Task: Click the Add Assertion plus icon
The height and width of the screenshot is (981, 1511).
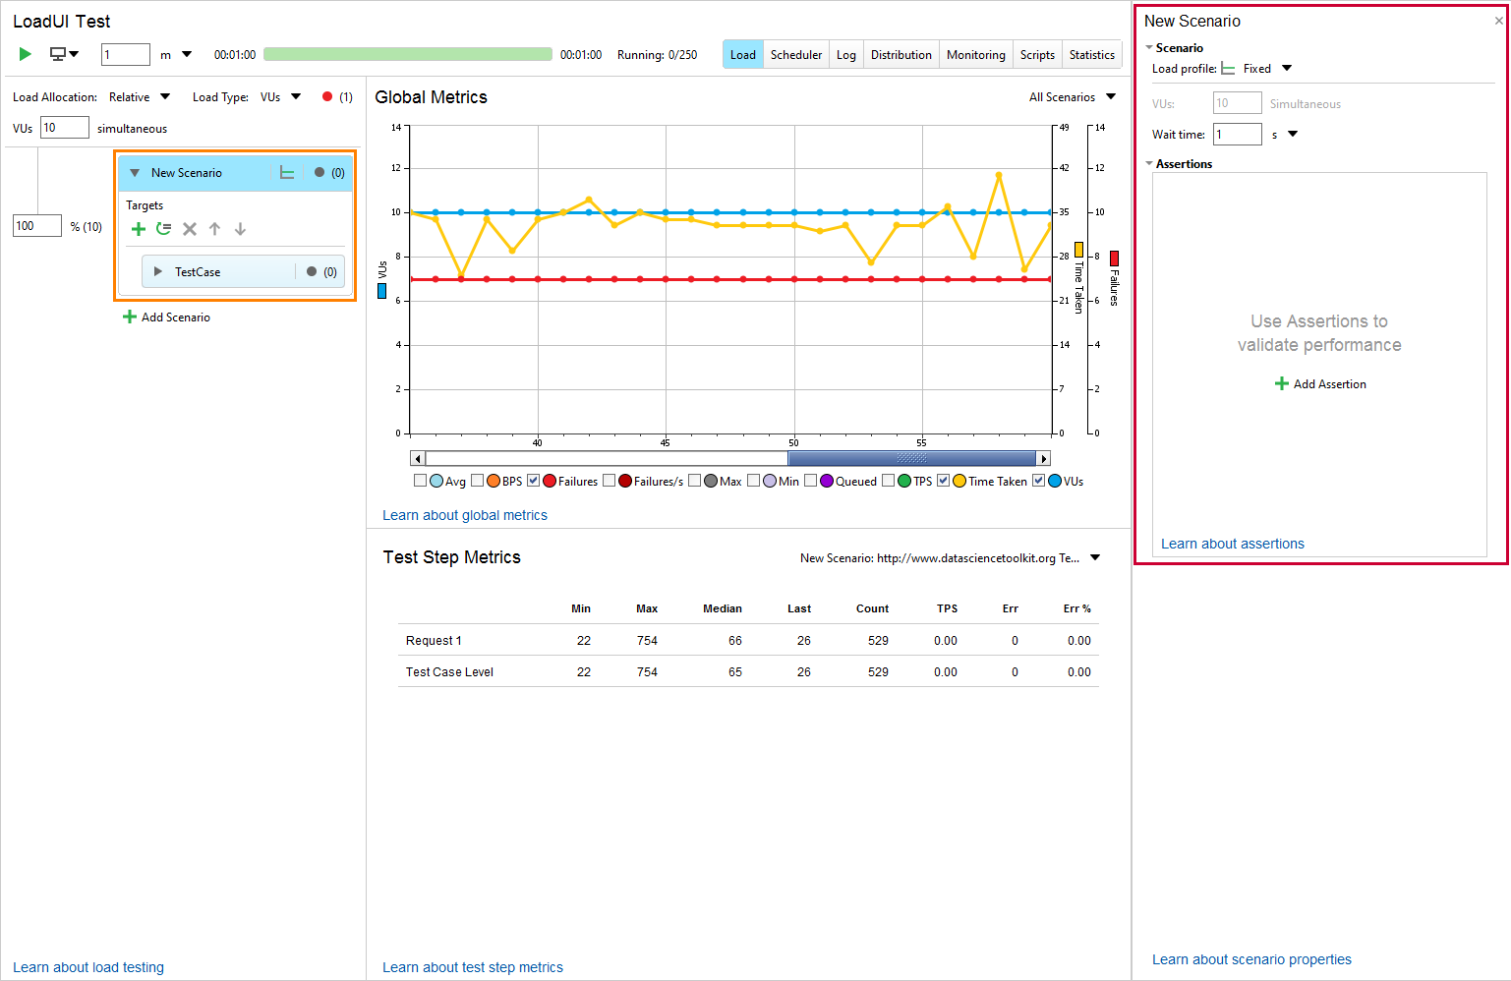Action: point(1282,383)
